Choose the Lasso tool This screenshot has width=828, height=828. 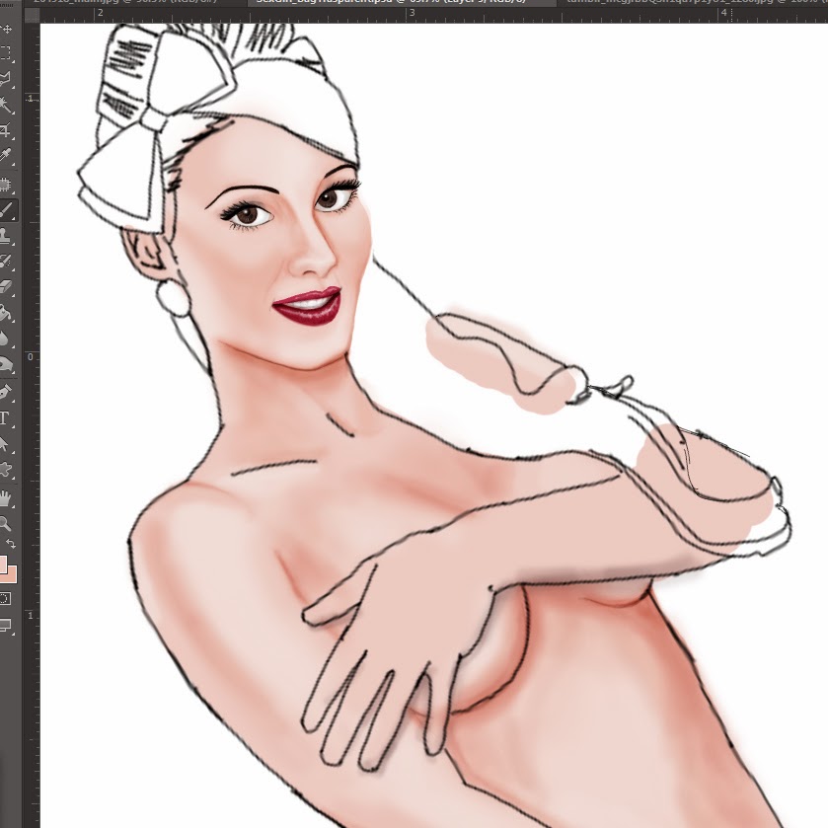click(7, 80)
